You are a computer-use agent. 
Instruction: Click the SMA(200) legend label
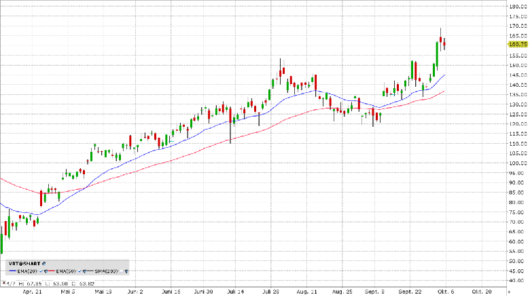click(x=106, y=271)
